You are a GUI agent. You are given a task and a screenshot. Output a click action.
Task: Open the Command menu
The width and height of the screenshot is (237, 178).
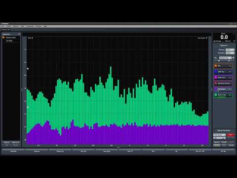pyautogui.click(x=30, y=26)
